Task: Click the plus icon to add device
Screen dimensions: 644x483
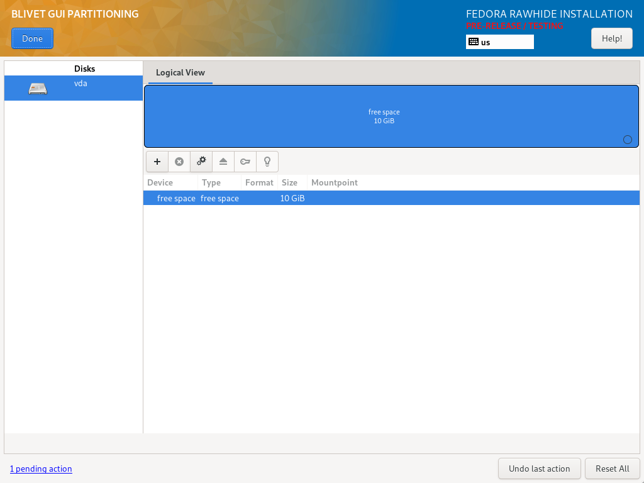Action: (x=157, y=162)
